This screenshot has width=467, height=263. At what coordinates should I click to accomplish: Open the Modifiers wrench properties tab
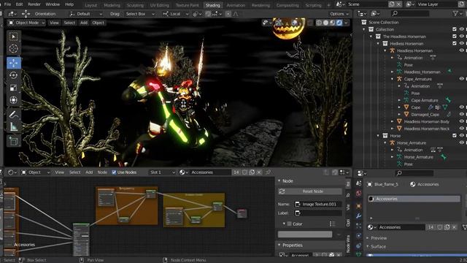point(358,216)
